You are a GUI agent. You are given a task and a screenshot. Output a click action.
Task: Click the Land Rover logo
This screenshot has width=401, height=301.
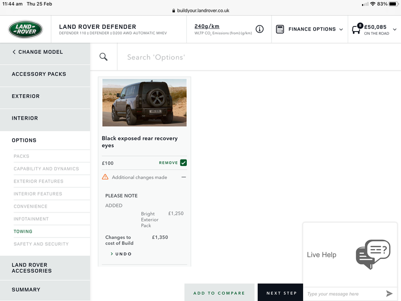pyautogui.click(x=25, y=29)
